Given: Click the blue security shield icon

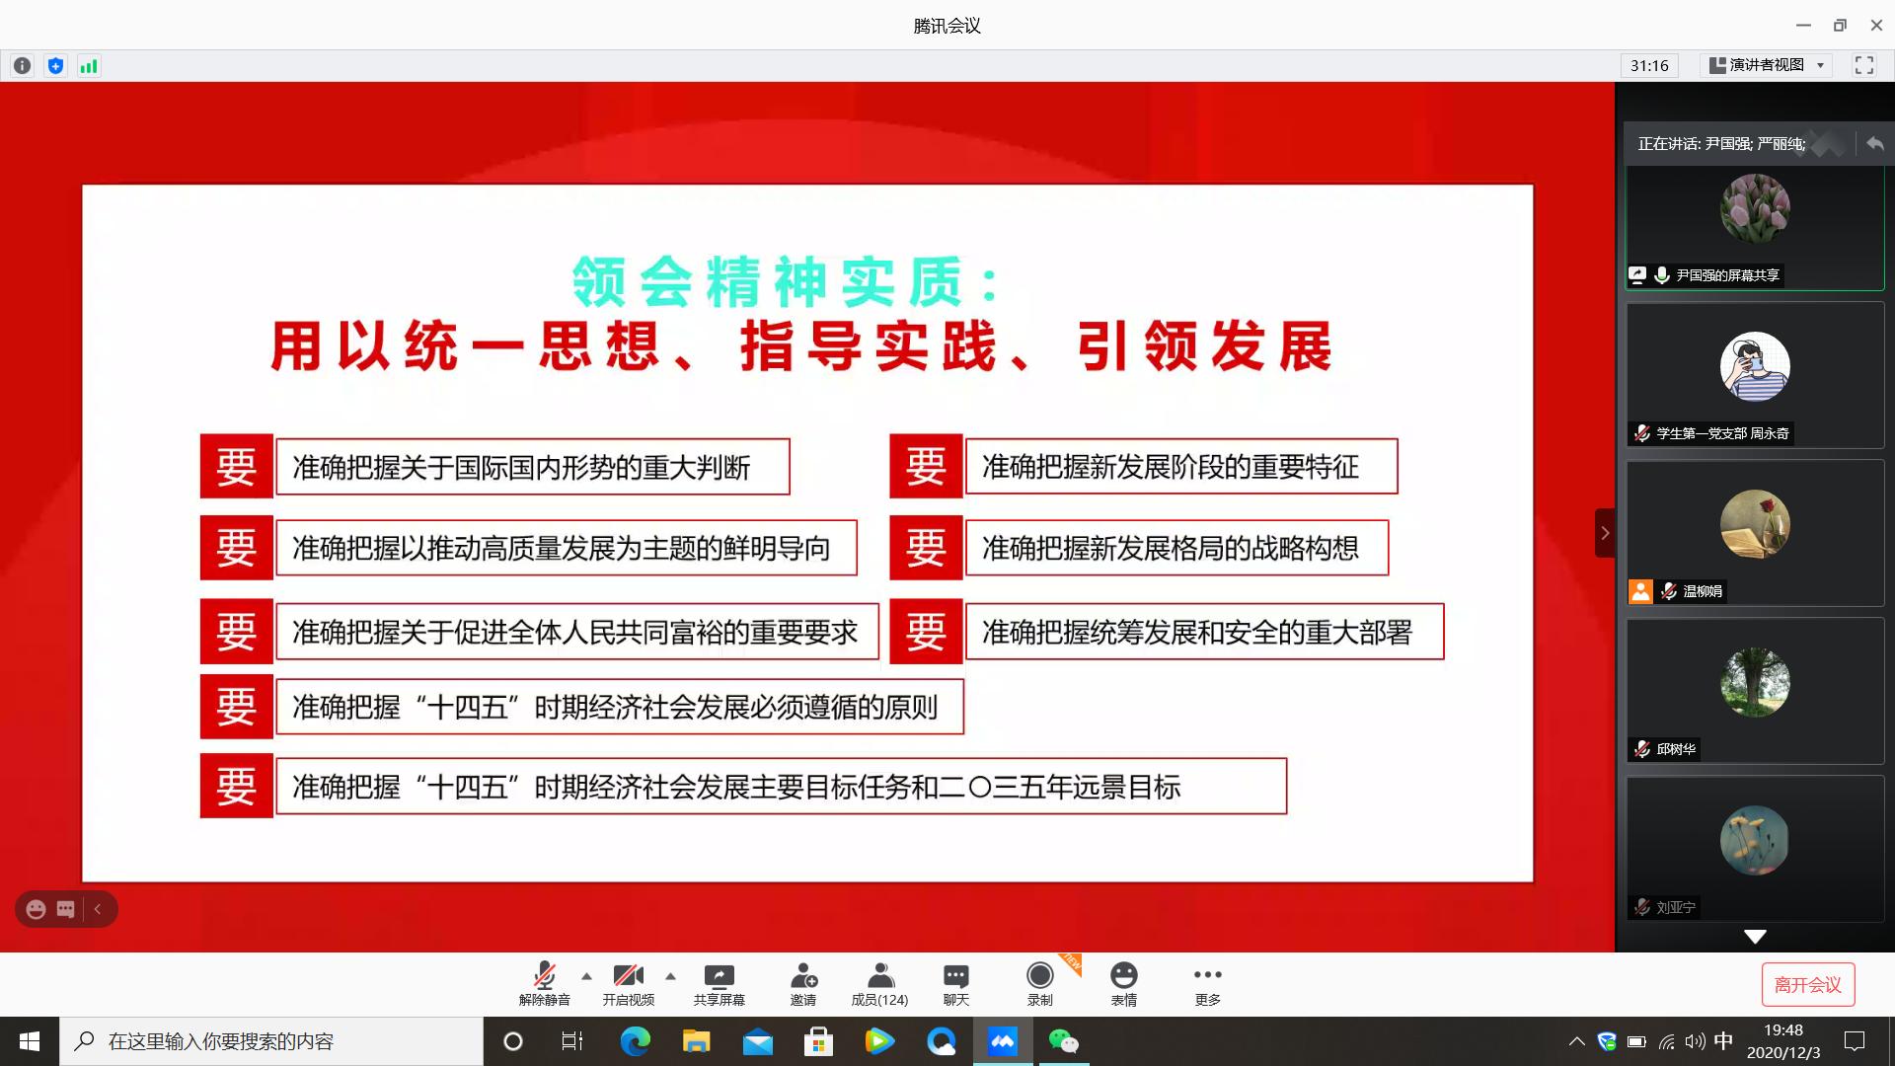Looking at the screenshot, I should point(55,66).
